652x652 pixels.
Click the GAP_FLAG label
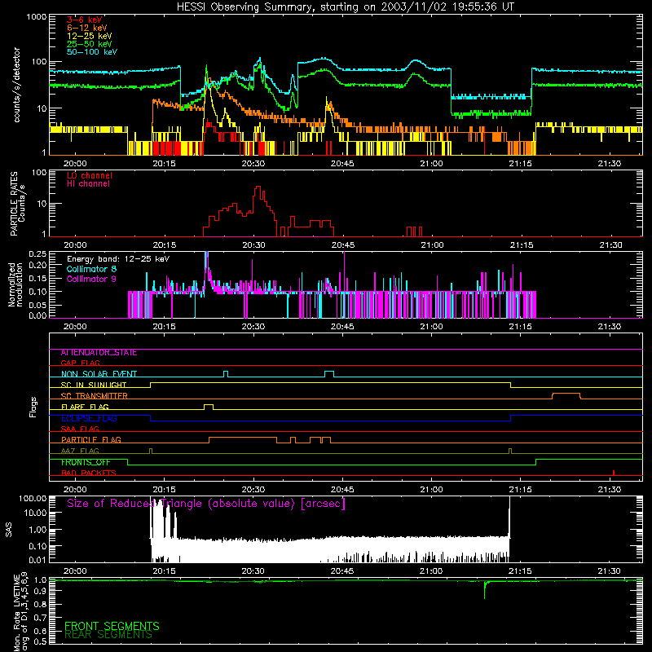(80, 363)
